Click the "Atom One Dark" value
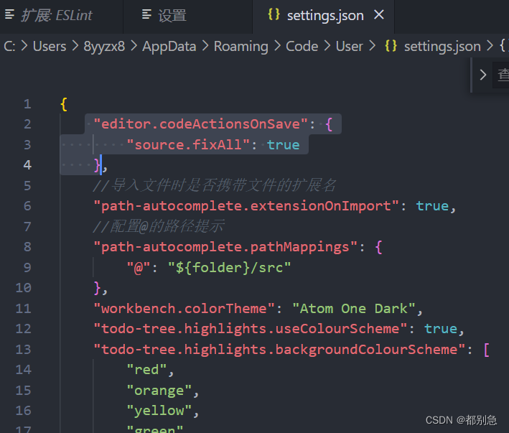 tap(354, 309)
